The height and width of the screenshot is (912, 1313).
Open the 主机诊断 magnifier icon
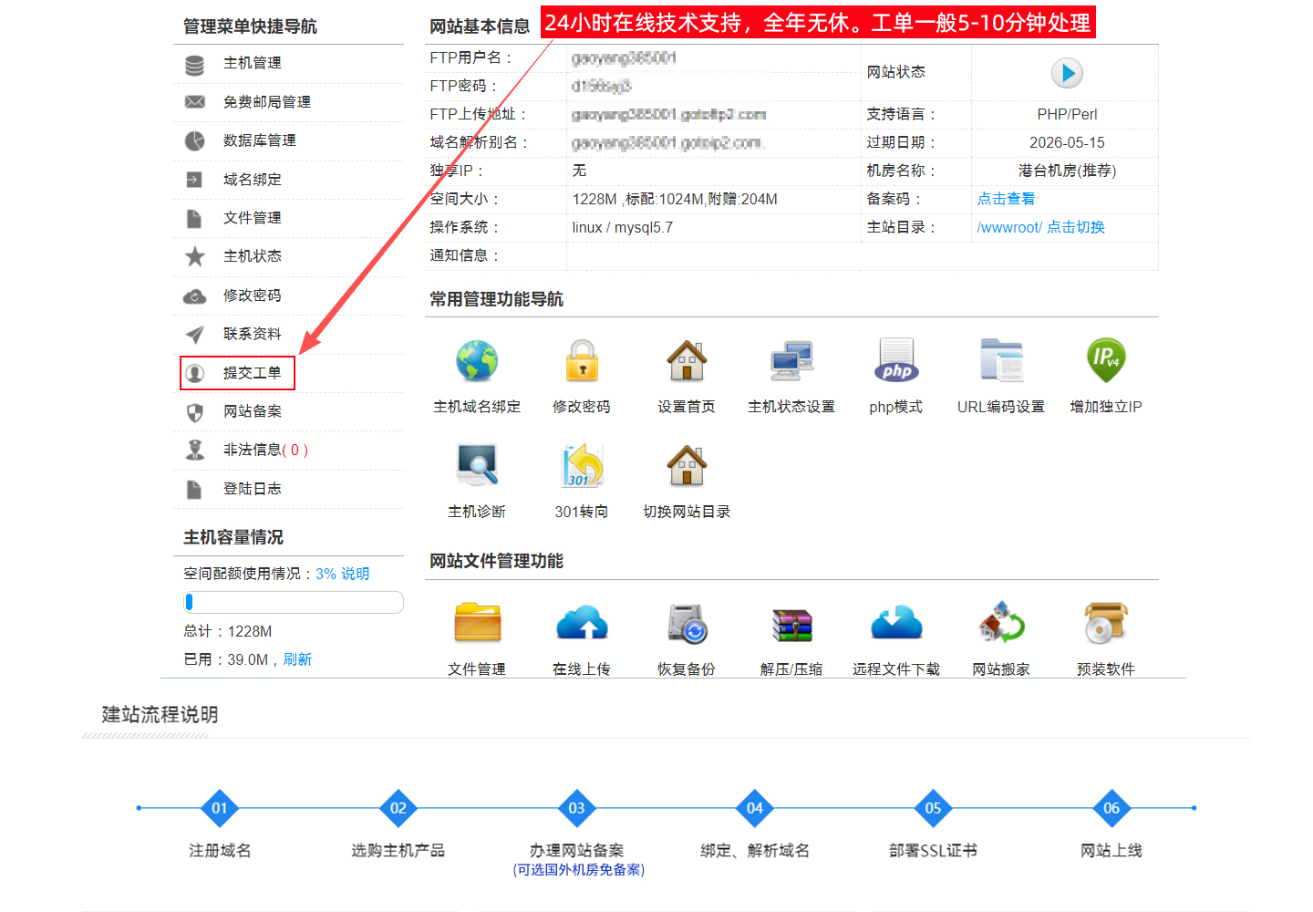477,466
